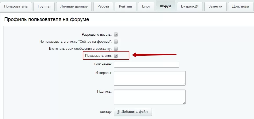
Task: Open the Личные данные tab
Action: point(74,7)
